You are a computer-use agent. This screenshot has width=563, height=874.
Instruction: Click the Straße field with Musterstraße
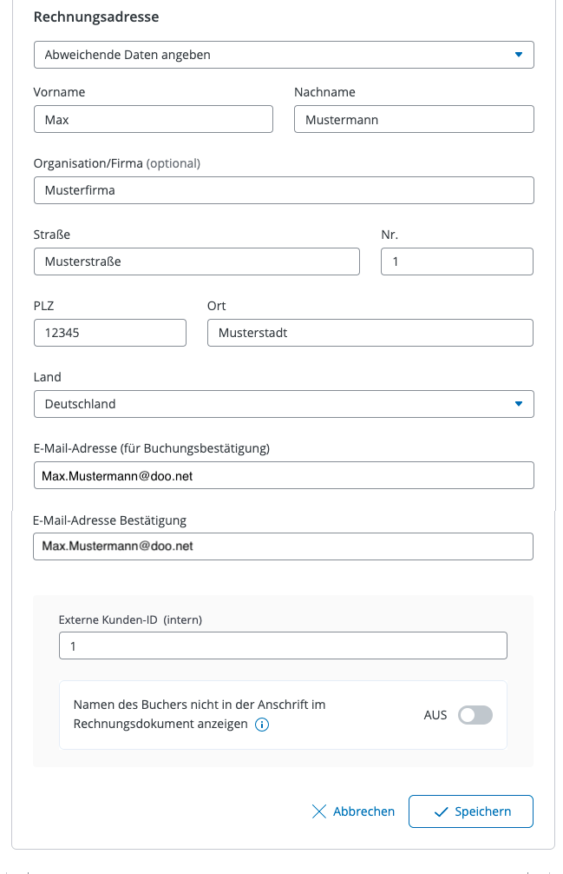coord(196,262)
